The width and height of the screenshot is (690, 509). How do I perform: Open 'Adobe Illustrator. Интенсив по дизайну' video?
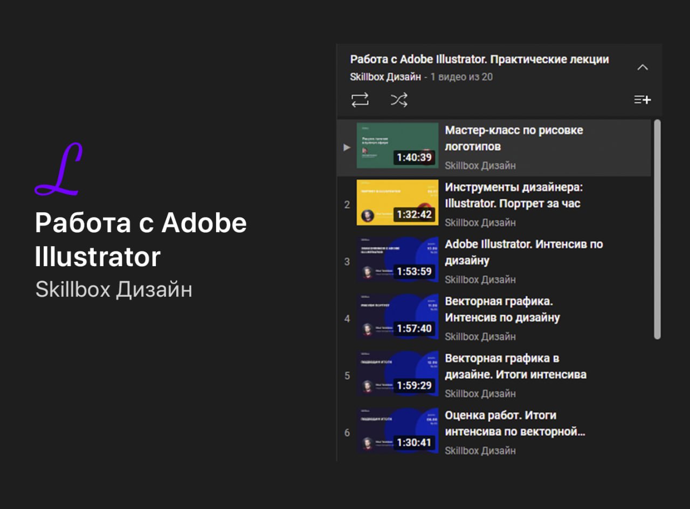click(x=523, y=252)
